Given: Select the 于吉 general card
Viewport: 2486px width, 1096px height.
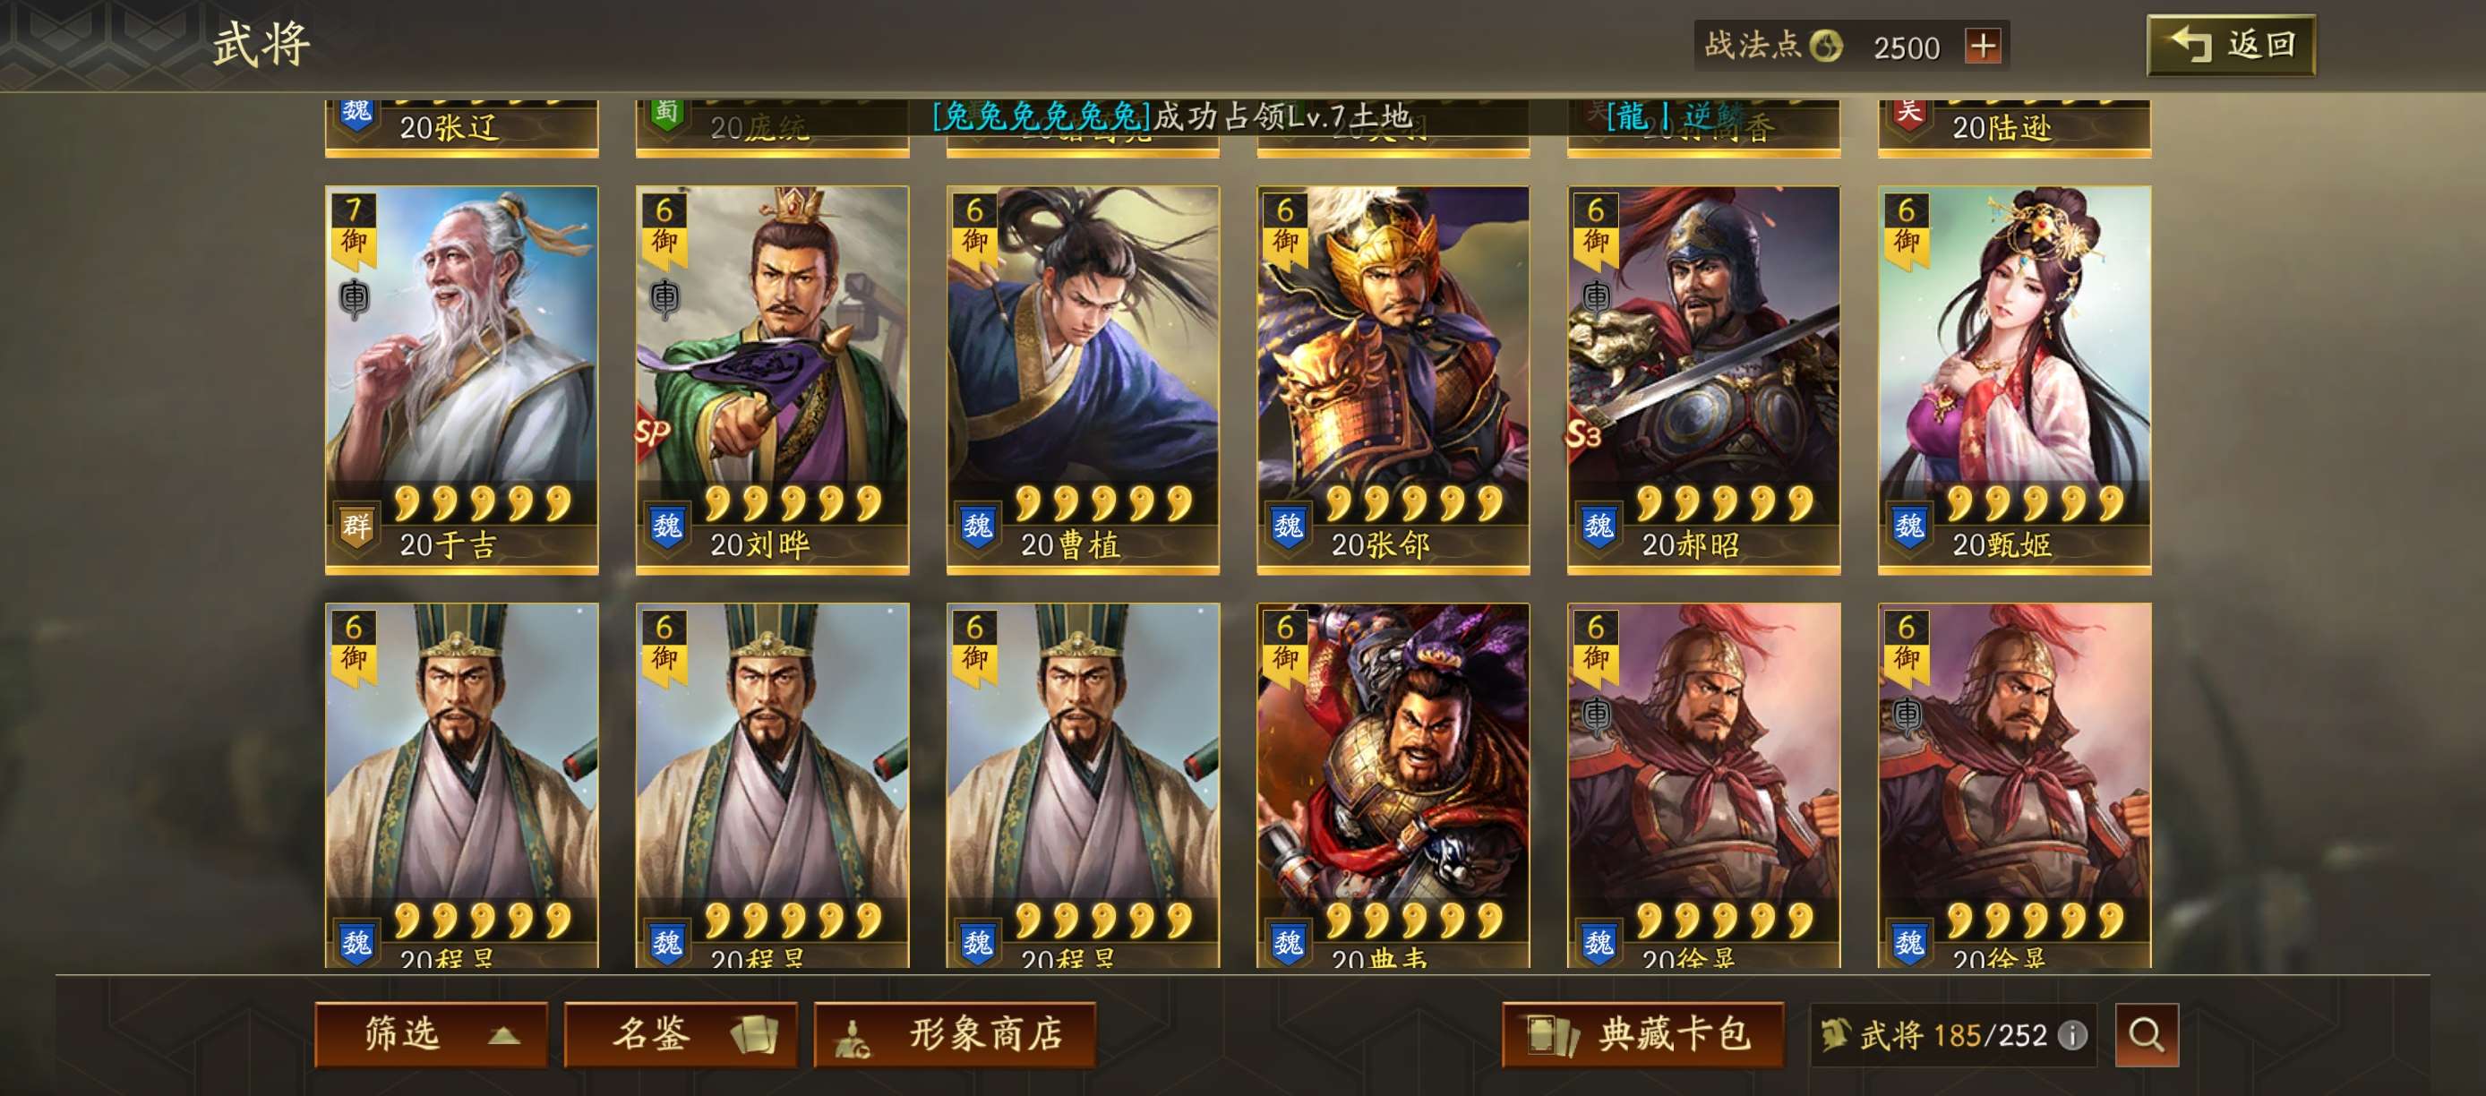Looking at the screenshot, I should click(x=461, y=381).
